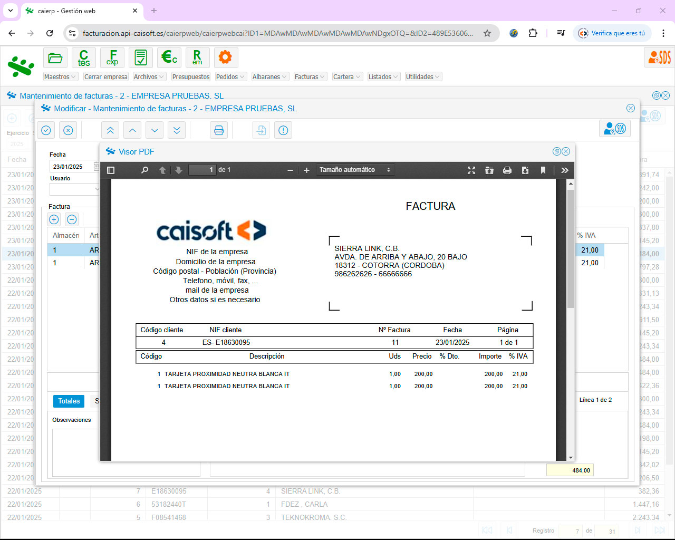The height and width of the screenshot is (540, 675).
Task: Click the SDS support icon at top right
Action: [x=659, y=57]
